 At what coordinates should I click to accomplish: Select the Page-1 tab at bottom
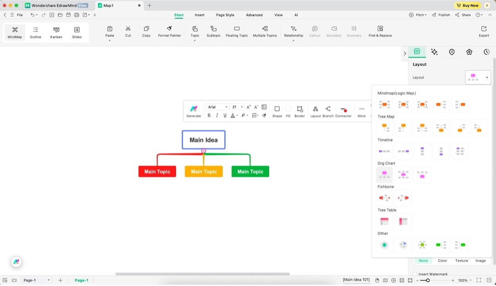click(x=81, y=280)
